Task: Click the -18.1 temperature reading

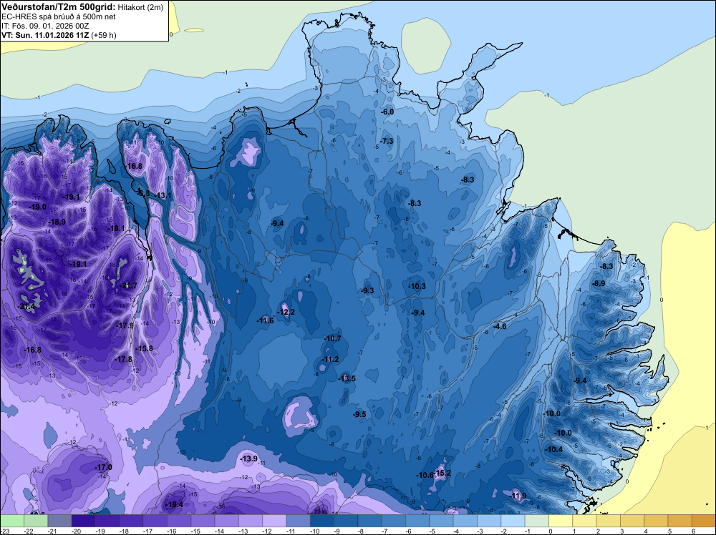Action: pyautogui.click(x=116, y=228)
